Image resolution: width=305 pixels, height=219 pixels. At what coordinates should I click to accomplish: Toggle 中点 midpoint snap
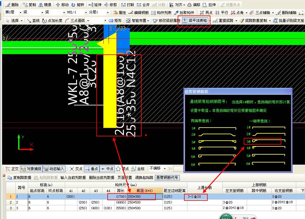tap(107, 169)
